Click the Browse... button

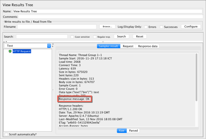pos(107,26)
